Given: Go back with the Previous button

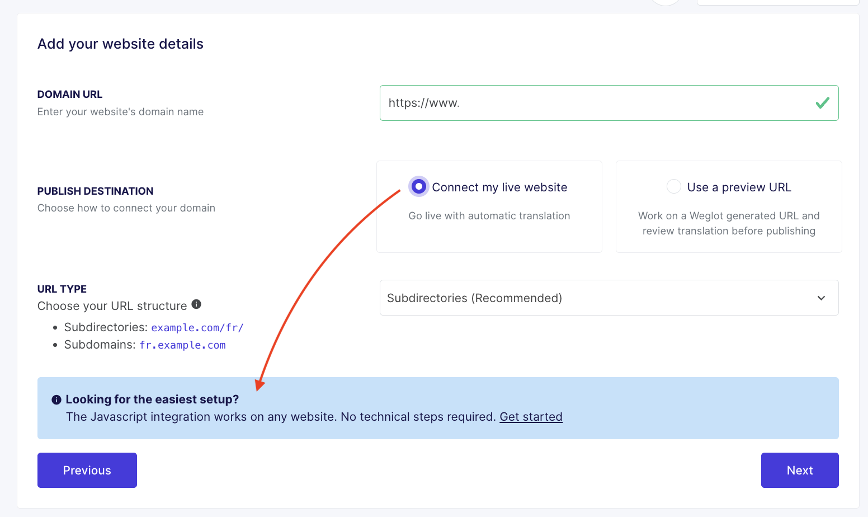Looking at the screenshot, I should [x=87, y=470].
